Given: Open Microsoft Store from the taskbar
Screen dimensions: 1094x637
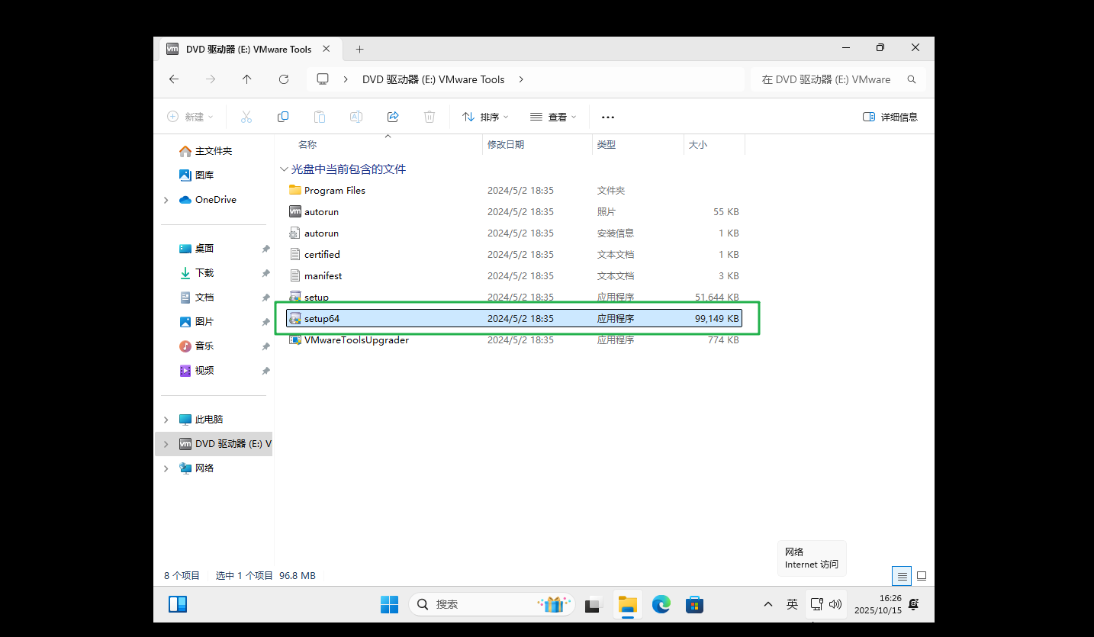Looking at the screenshot, I should click(x=694, y=604).
